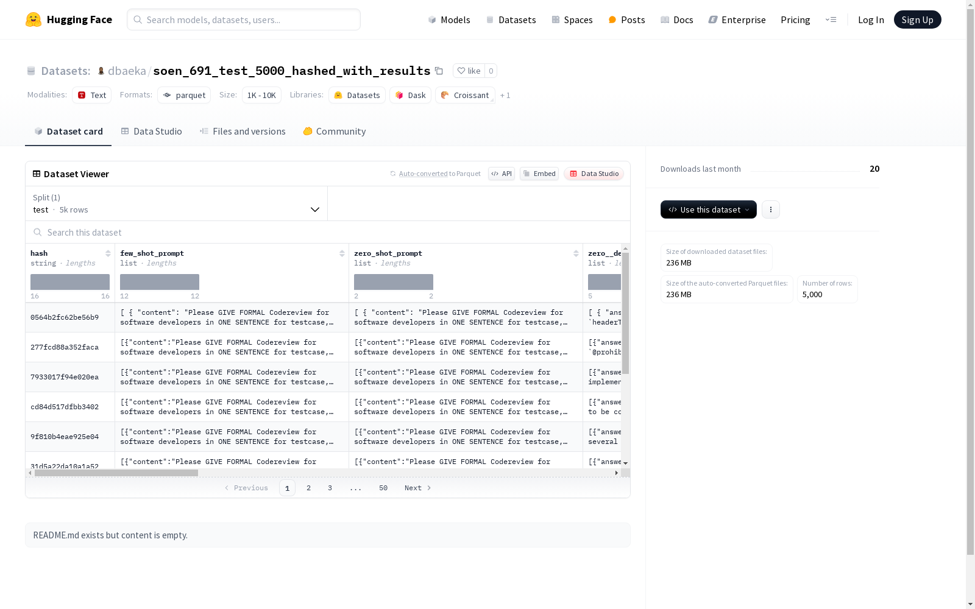Screen dimensions: 975x609
Task: Open Docs
Action: [x=677, y=19]
